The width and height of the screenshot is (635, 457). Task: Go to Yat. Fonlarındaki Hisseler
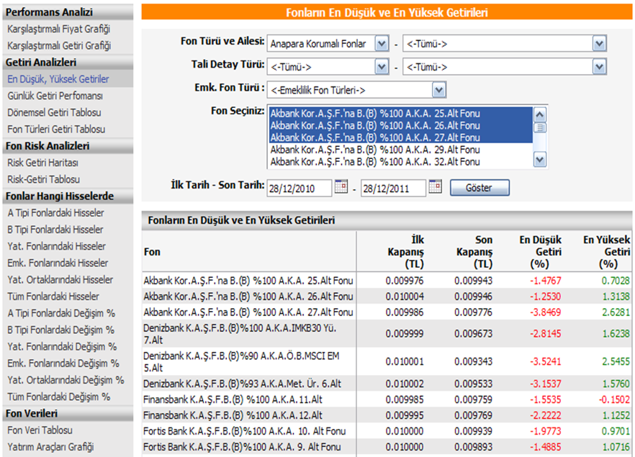57,247
